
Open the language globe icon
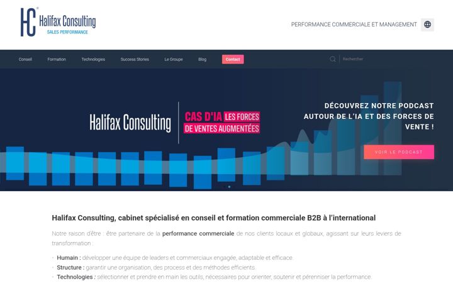(427, 25)
